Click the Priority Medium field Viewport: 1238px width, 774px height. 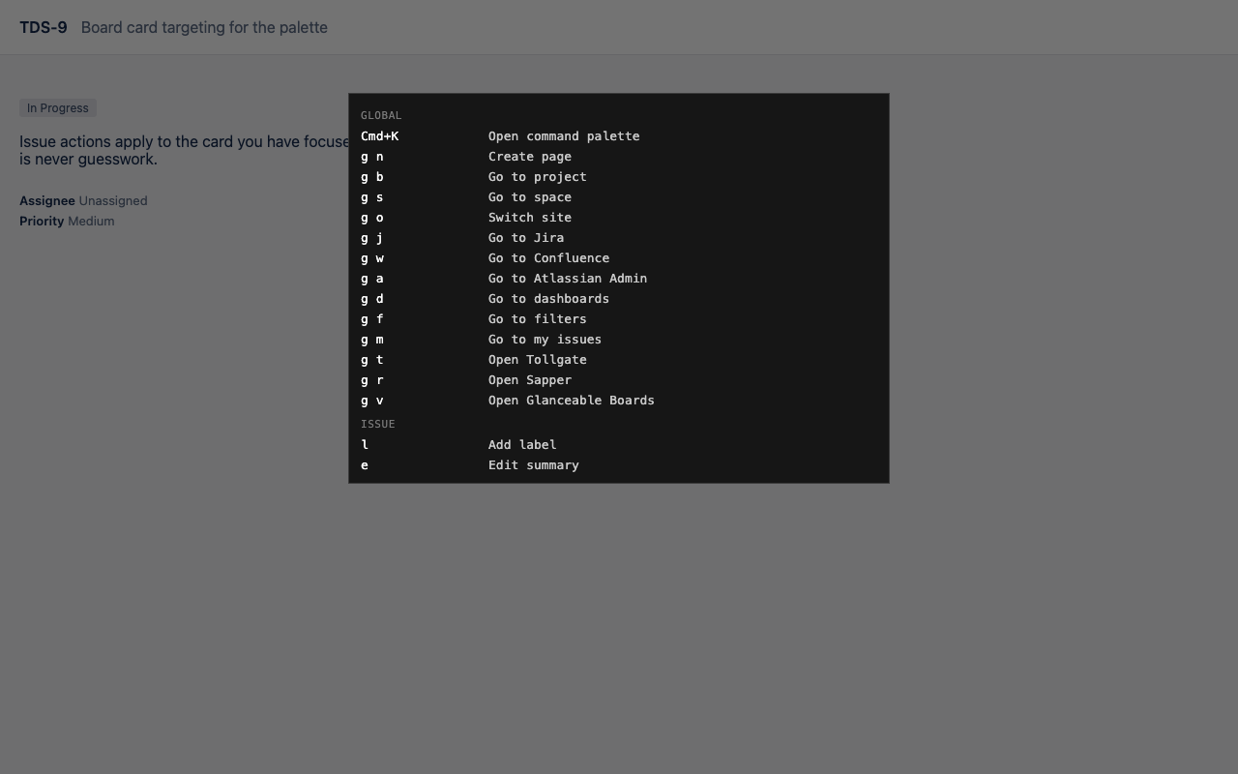[x=67, y=222]
